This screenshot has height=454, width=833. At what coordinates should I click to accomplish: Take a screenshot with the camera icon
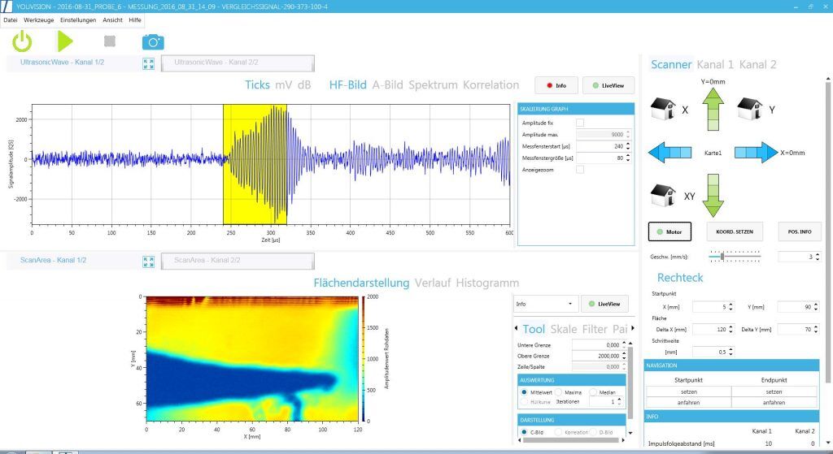click(x=153, y=41)
